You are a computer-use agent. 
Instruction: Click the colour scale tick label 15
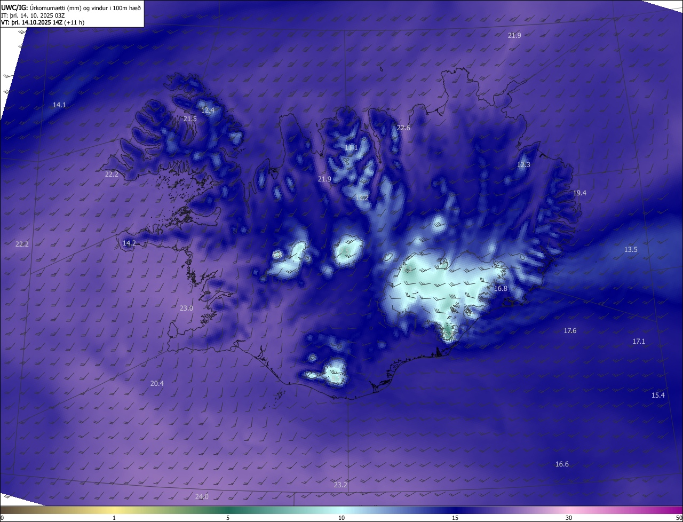tap(455, 518)
